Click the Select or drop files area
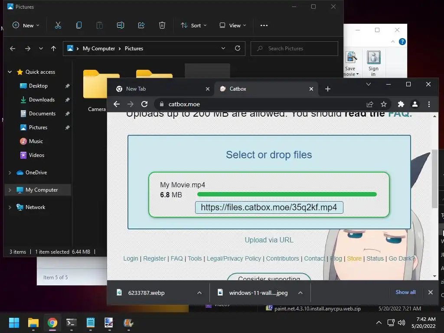 (x=269, y=155)
